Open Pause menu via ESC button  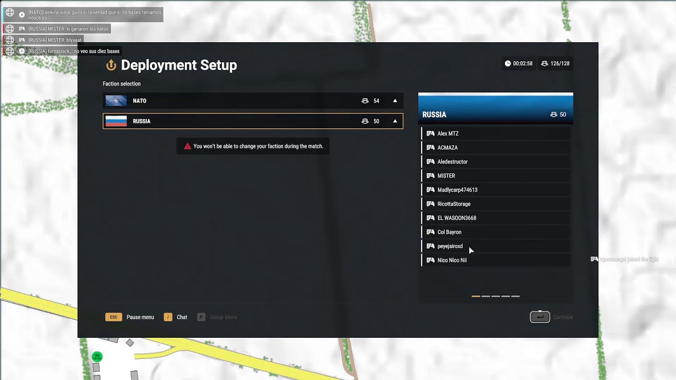tap(114, 317)
